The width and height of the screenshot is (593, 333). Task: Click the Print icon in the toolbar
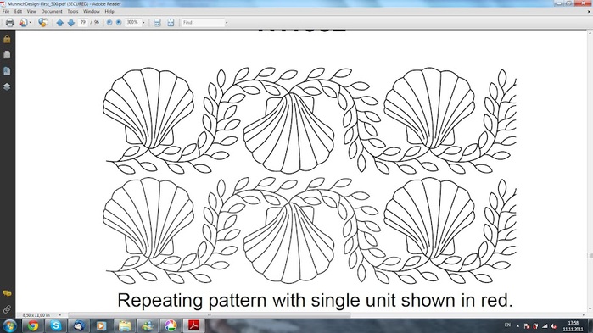click(10, 23)
